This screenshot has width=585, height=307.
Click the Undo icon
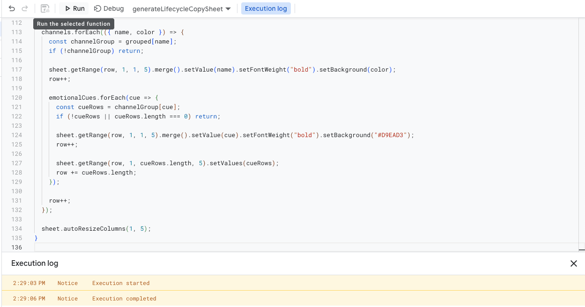11,8
